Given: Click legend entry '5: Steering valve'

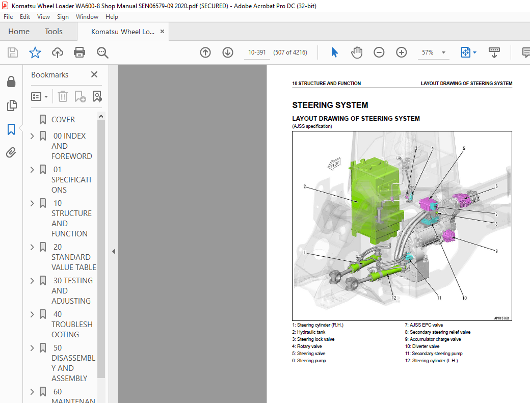Looking at the screenshot, I should pyautogui.click(x=309, y=354).
